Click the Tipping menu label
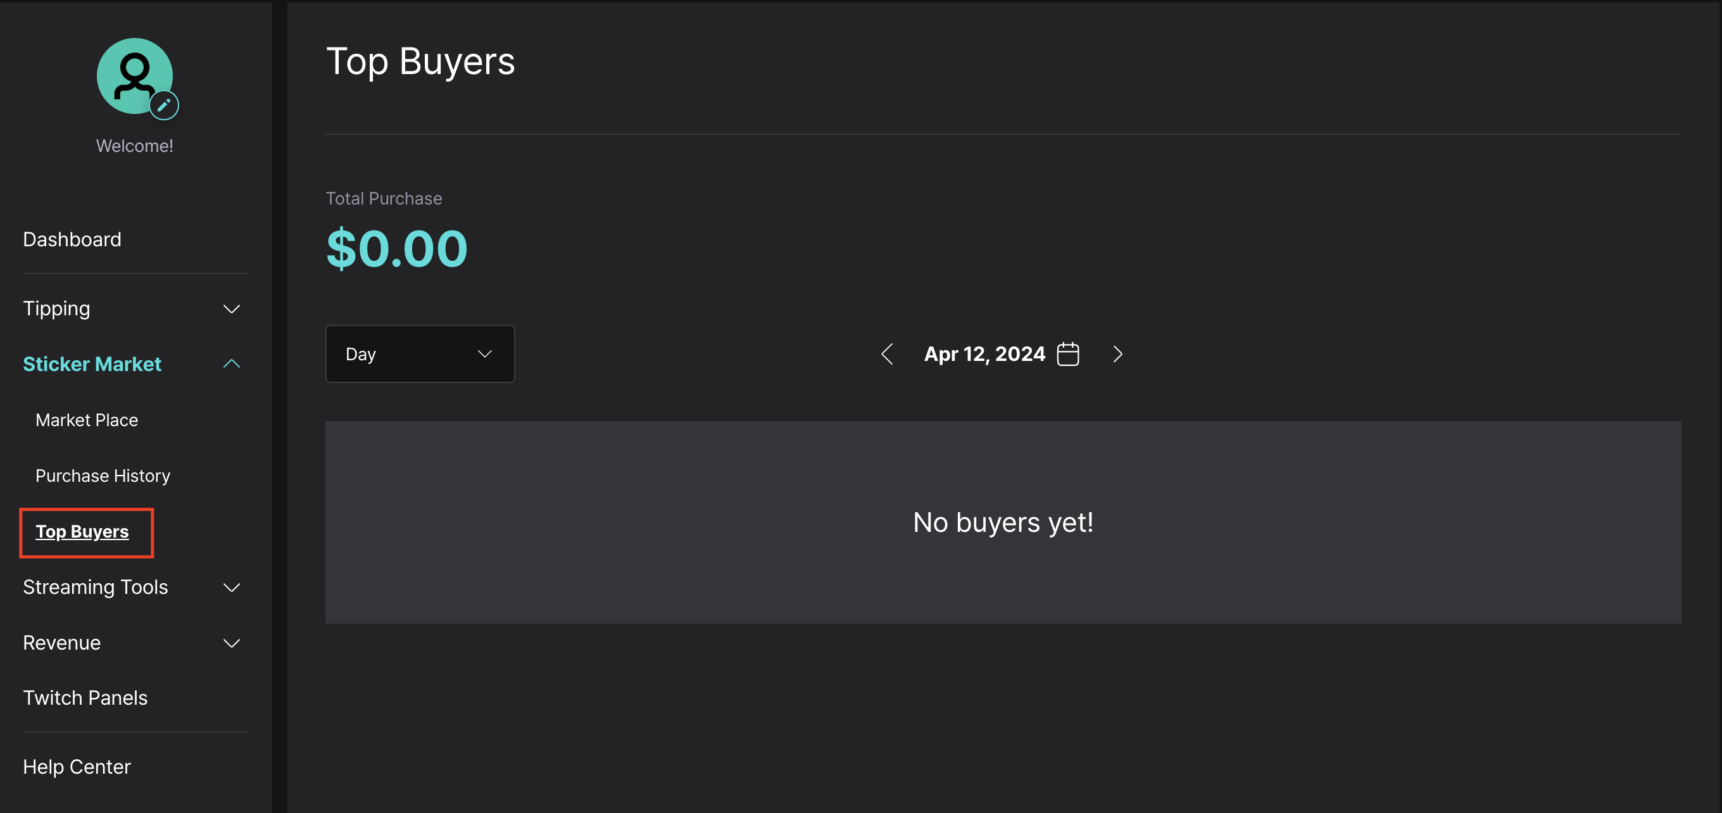This screenshot has width=1722, height=813. pyautogui.click(x=57, y=308)
